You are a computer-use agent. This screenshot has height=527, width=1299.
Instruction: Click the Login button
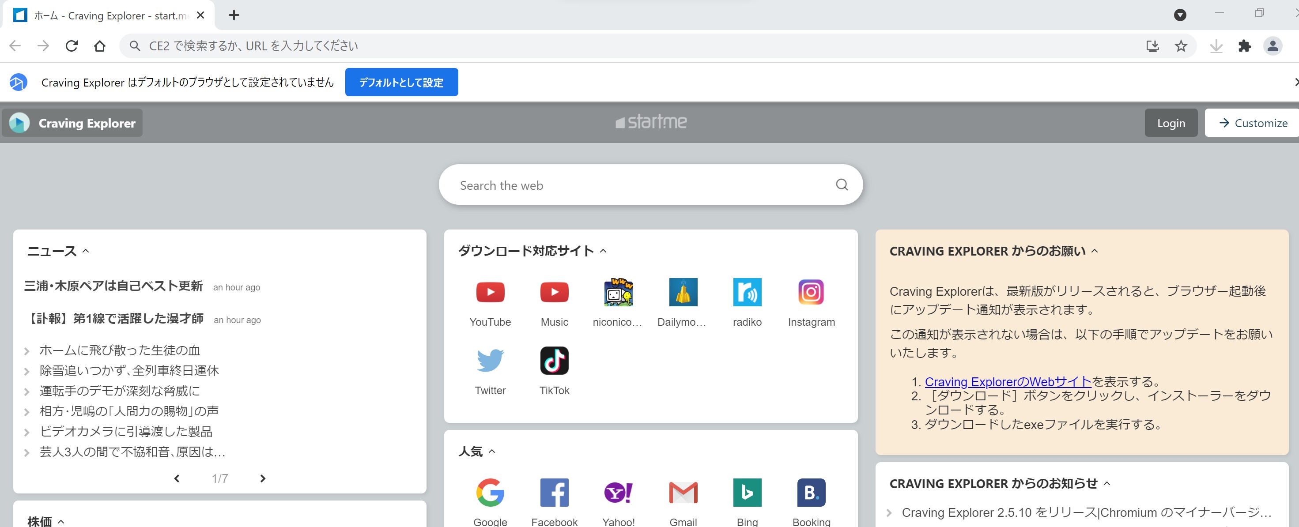pos(1171,123)
